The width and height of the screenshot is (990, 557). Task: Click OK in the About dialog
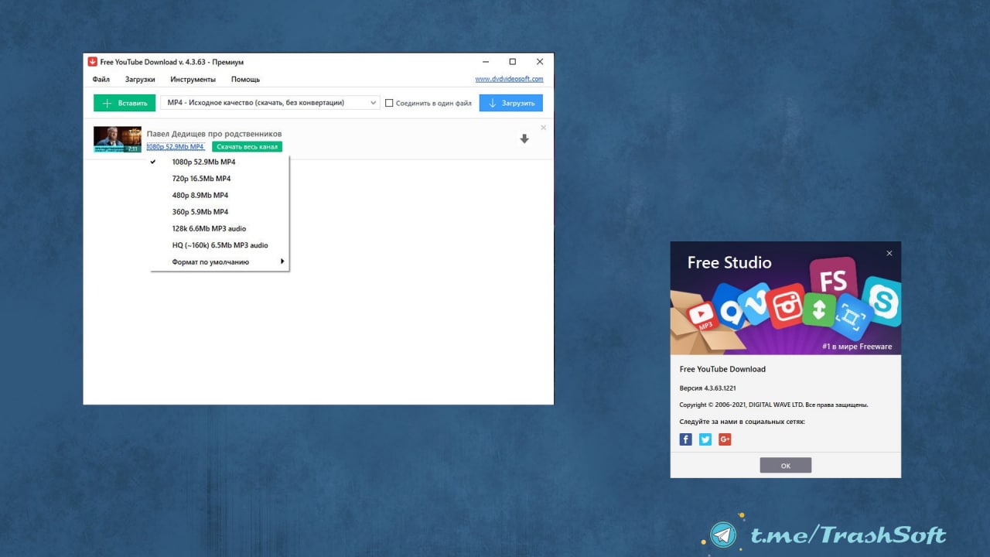[786, 465]
